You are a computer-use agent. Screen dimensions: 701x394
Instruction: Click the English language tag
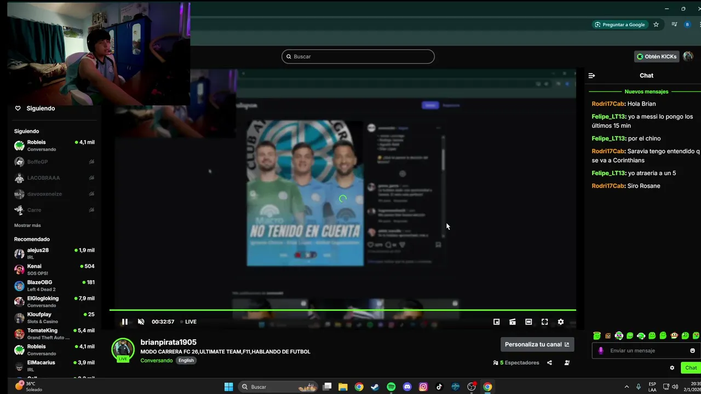point(186,361)
